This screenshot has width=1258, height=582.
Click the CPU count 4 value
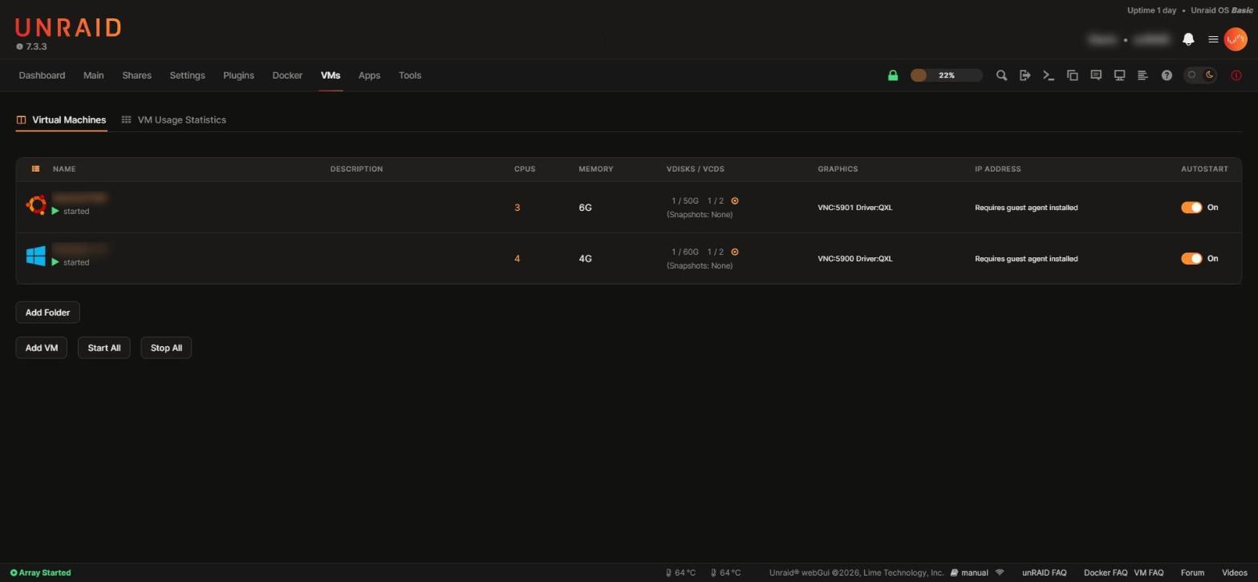click(517, 259)
